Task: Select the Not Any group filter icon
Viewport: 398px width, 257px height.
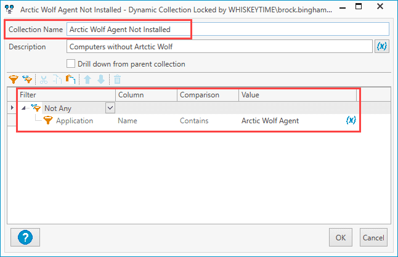Action: [x=36, y=108]
